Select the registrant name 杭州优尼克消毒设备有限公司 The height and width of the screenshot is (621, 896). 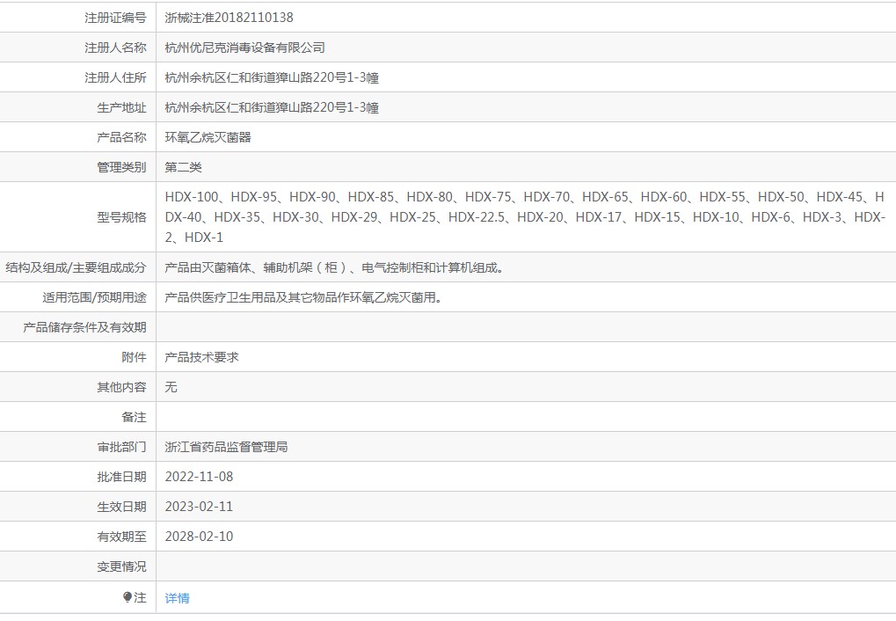[x=245, y=47]
